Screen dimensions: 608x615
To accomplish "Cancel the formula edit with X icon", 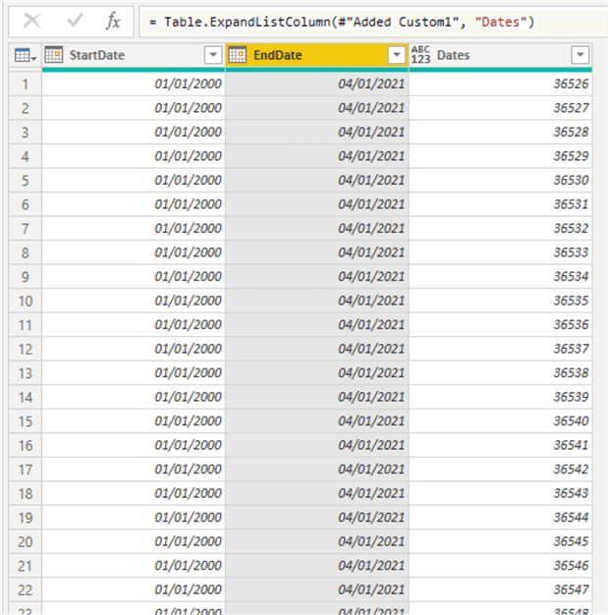I will [31, 21].
